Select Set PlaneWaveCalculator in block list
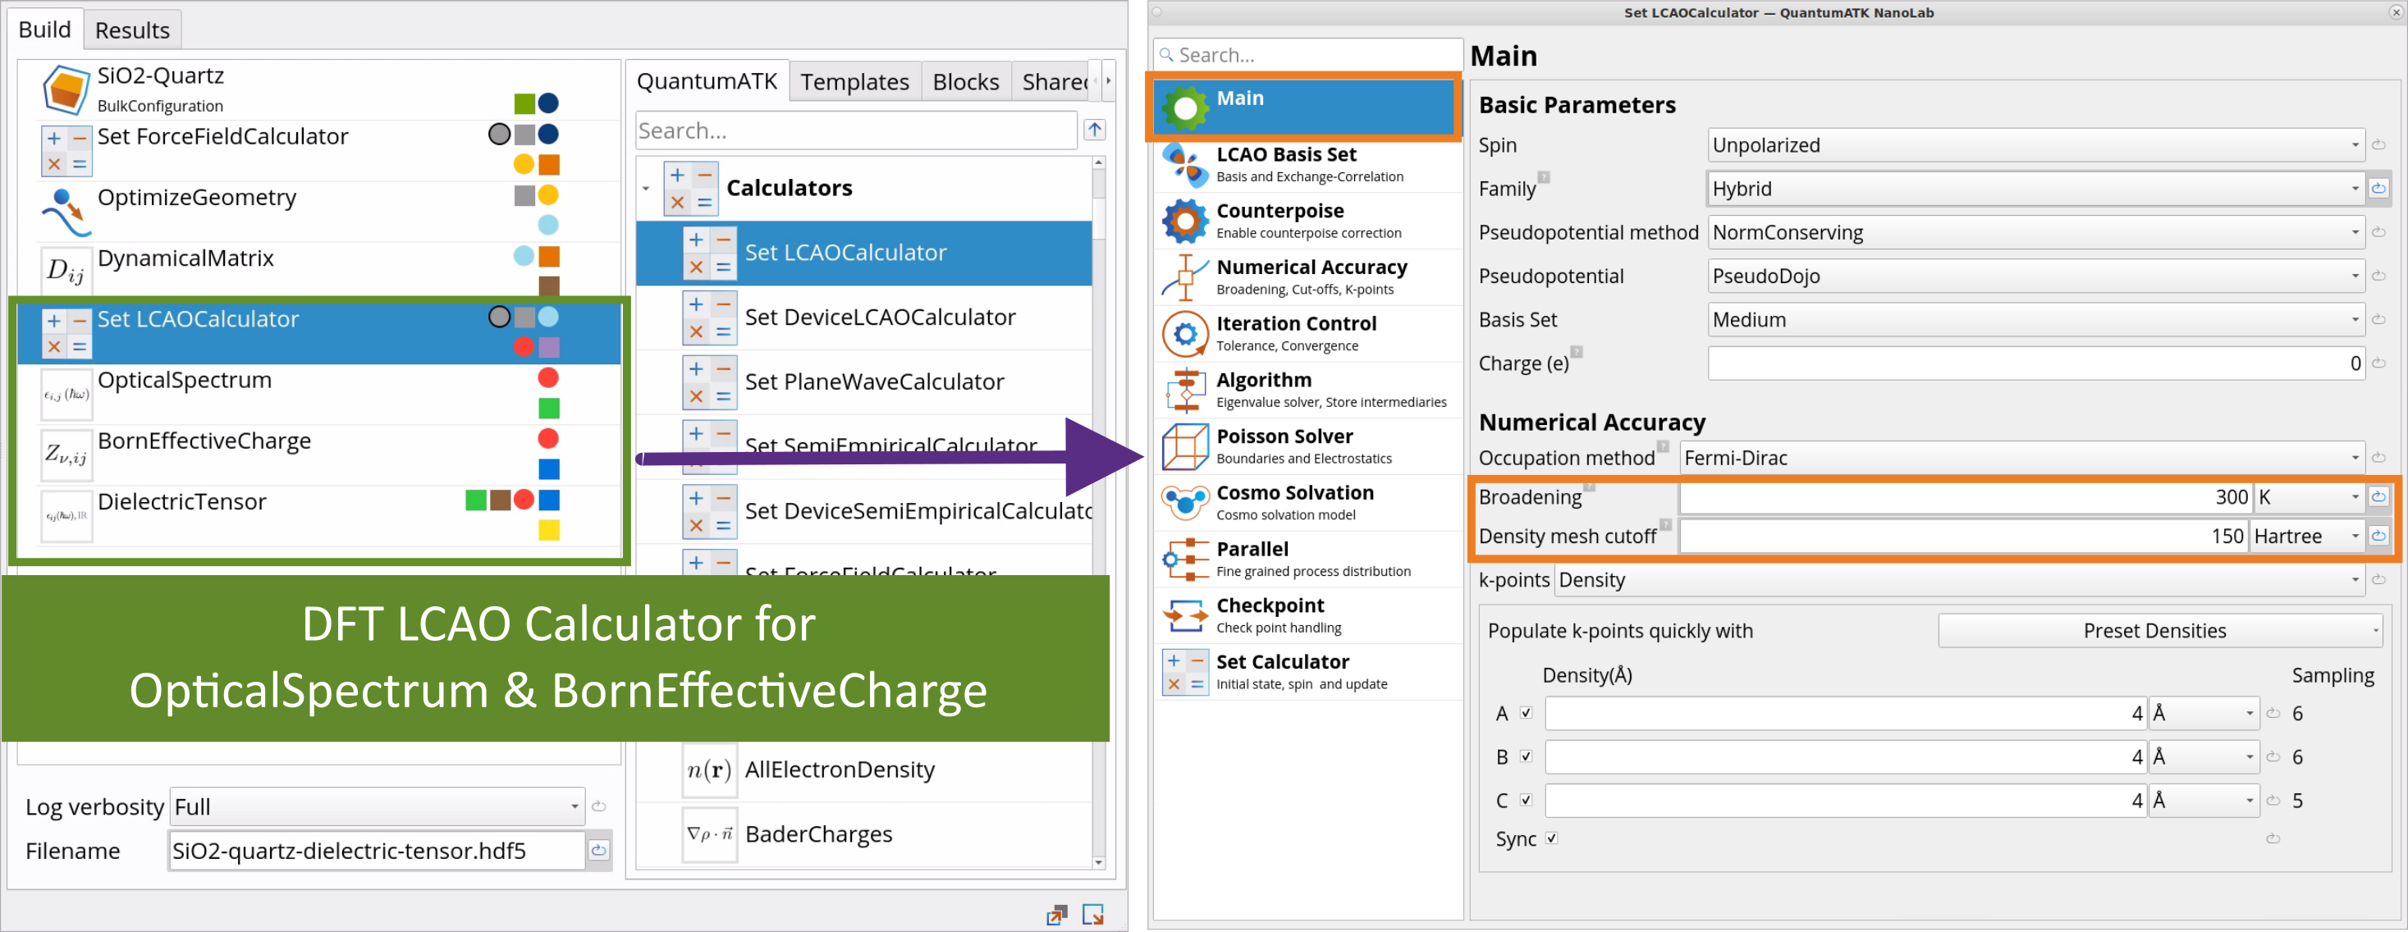Viewport: 2408px width, 932px height. 863,381
